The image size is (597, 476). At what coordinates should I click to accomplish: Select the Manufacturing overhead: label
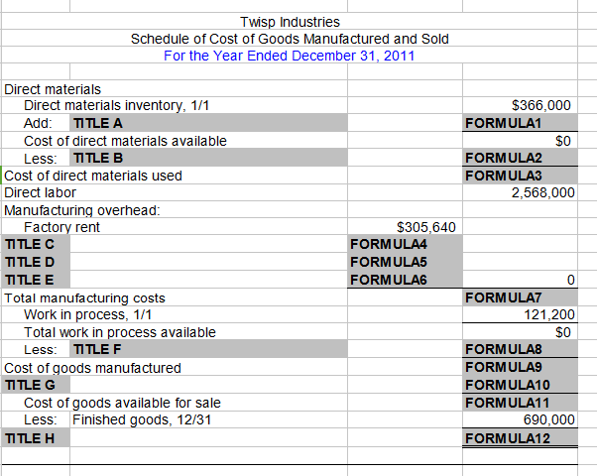pos(82,210)
